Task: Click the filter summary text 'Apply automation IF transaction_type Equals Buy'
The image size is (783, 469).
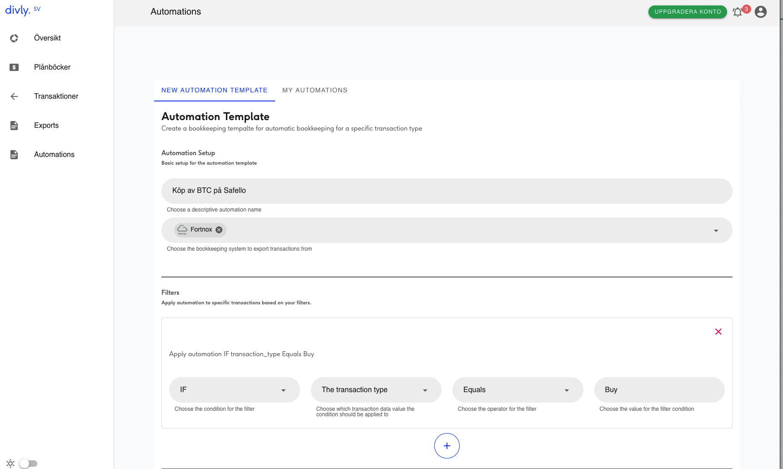Action: point(241,354)
